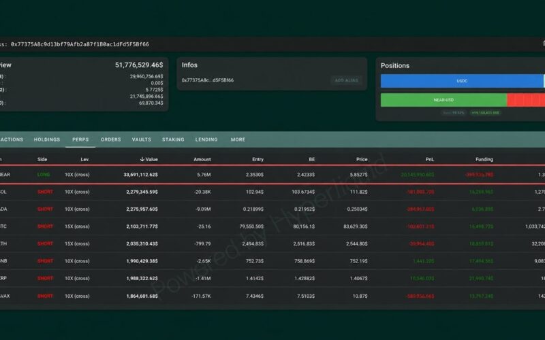Click SOL position value 2,279,345.59$
The height and width of the screenshot is (340, 545).
click(142, 192)
